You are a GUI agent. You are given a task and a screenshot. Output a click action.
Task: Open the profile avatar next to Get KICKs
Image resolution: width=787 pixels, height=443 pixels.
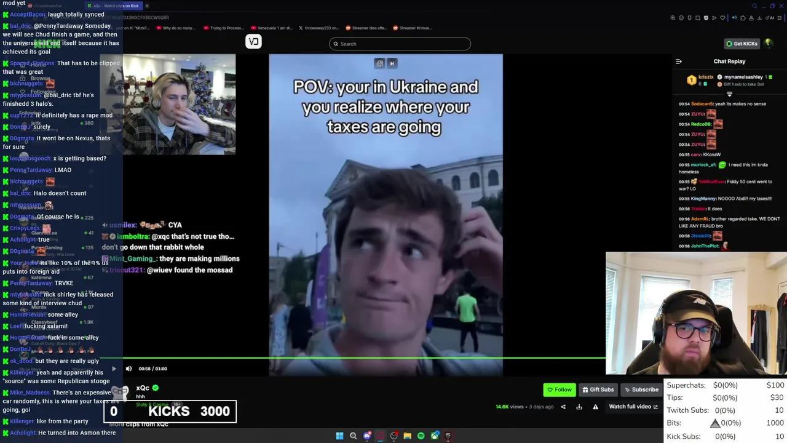pyautogui.click(x=769, y=43)
